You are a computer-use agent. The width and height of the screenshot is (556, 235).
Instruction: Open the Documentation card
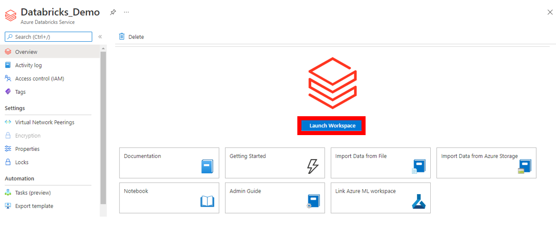coord(169,163)
